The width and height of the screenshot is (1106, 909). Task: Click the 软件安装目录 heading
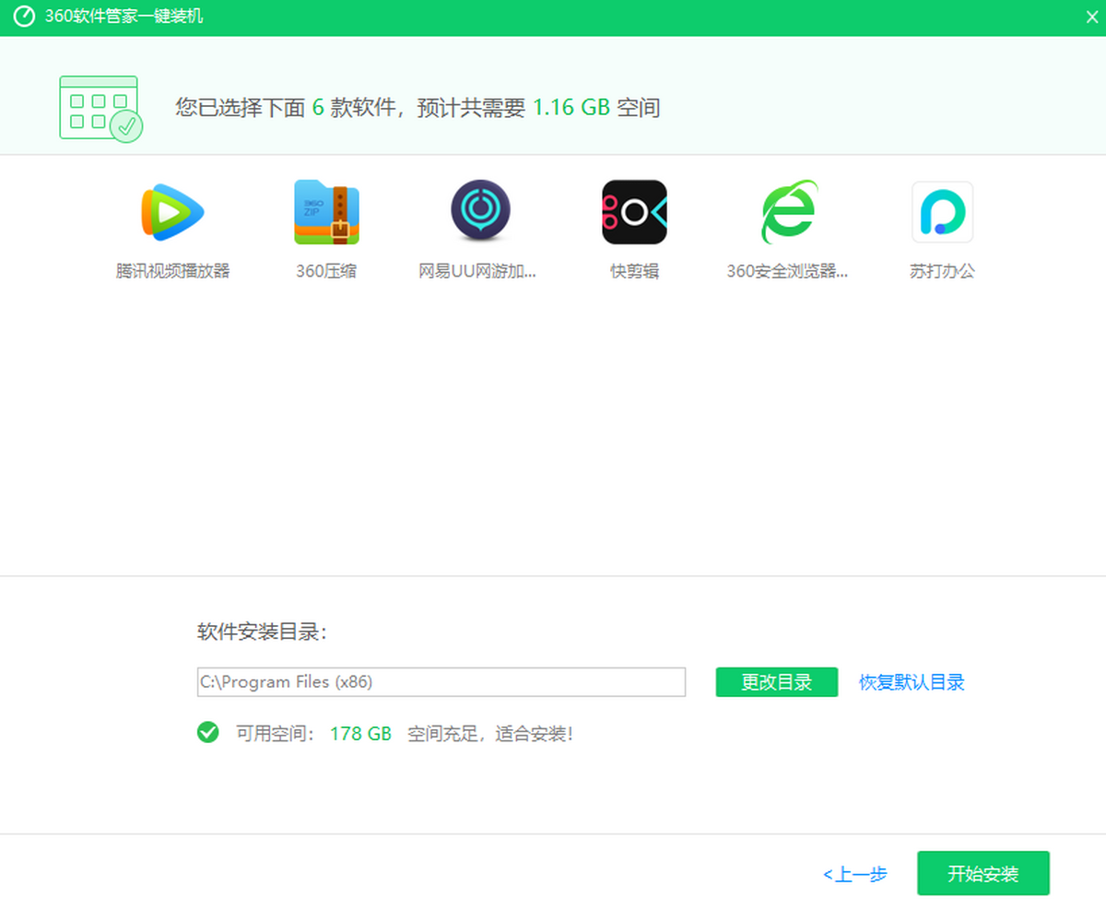[263, 632]
